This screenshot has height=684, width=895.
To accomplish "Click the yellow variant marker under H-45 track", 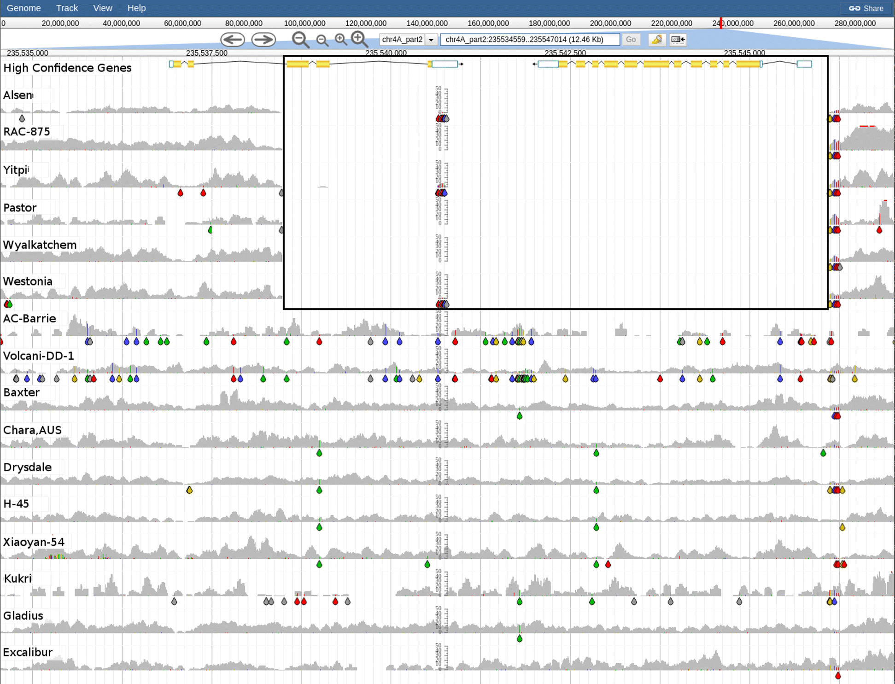I will (x=842, y=527).
